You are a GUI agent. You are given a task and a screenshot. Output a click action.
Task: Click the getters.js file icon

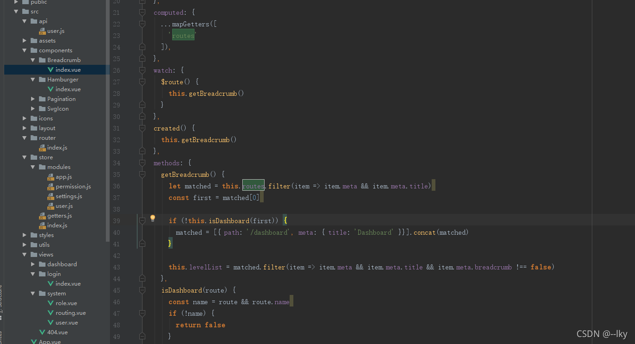pos(42,216)
